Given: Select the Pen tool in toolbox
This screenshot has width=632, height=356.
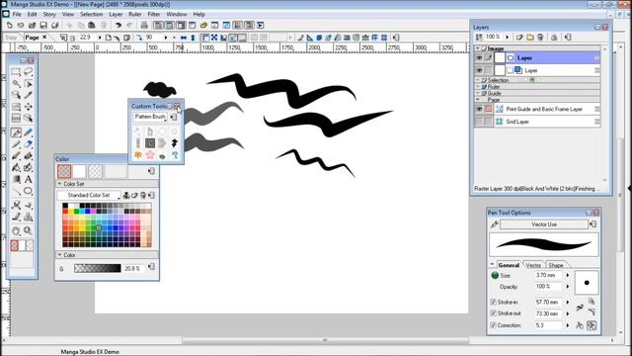Looking at the screenshot, I should [16, 133].
